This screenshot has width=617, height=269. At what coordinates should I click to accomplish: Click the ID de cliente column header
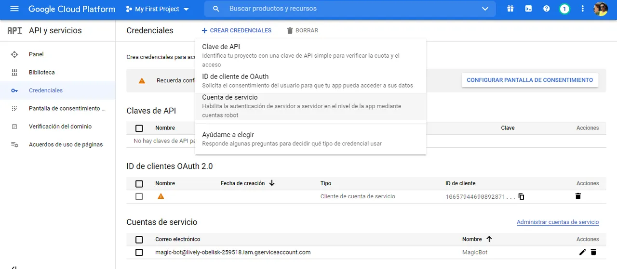(x=460, y=183)
